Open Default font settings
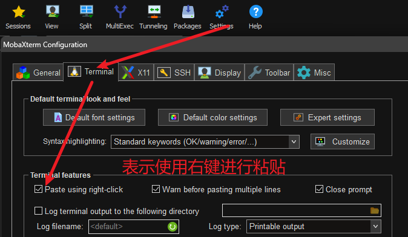 (x=94, y=117)
